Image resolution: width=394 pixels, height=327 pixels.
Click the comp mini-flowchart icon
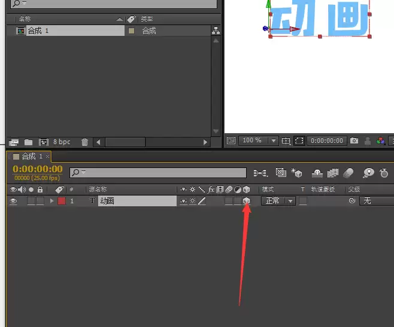coord(260,173)
